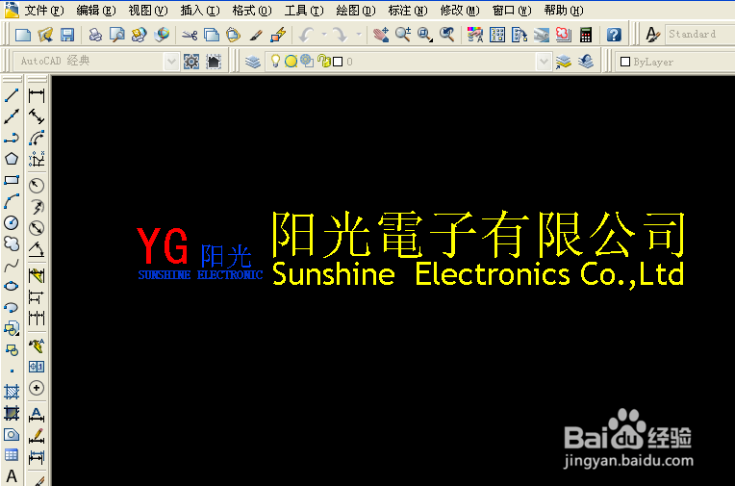Toggle layer 0 freeze sun icon

coord(291,61)
